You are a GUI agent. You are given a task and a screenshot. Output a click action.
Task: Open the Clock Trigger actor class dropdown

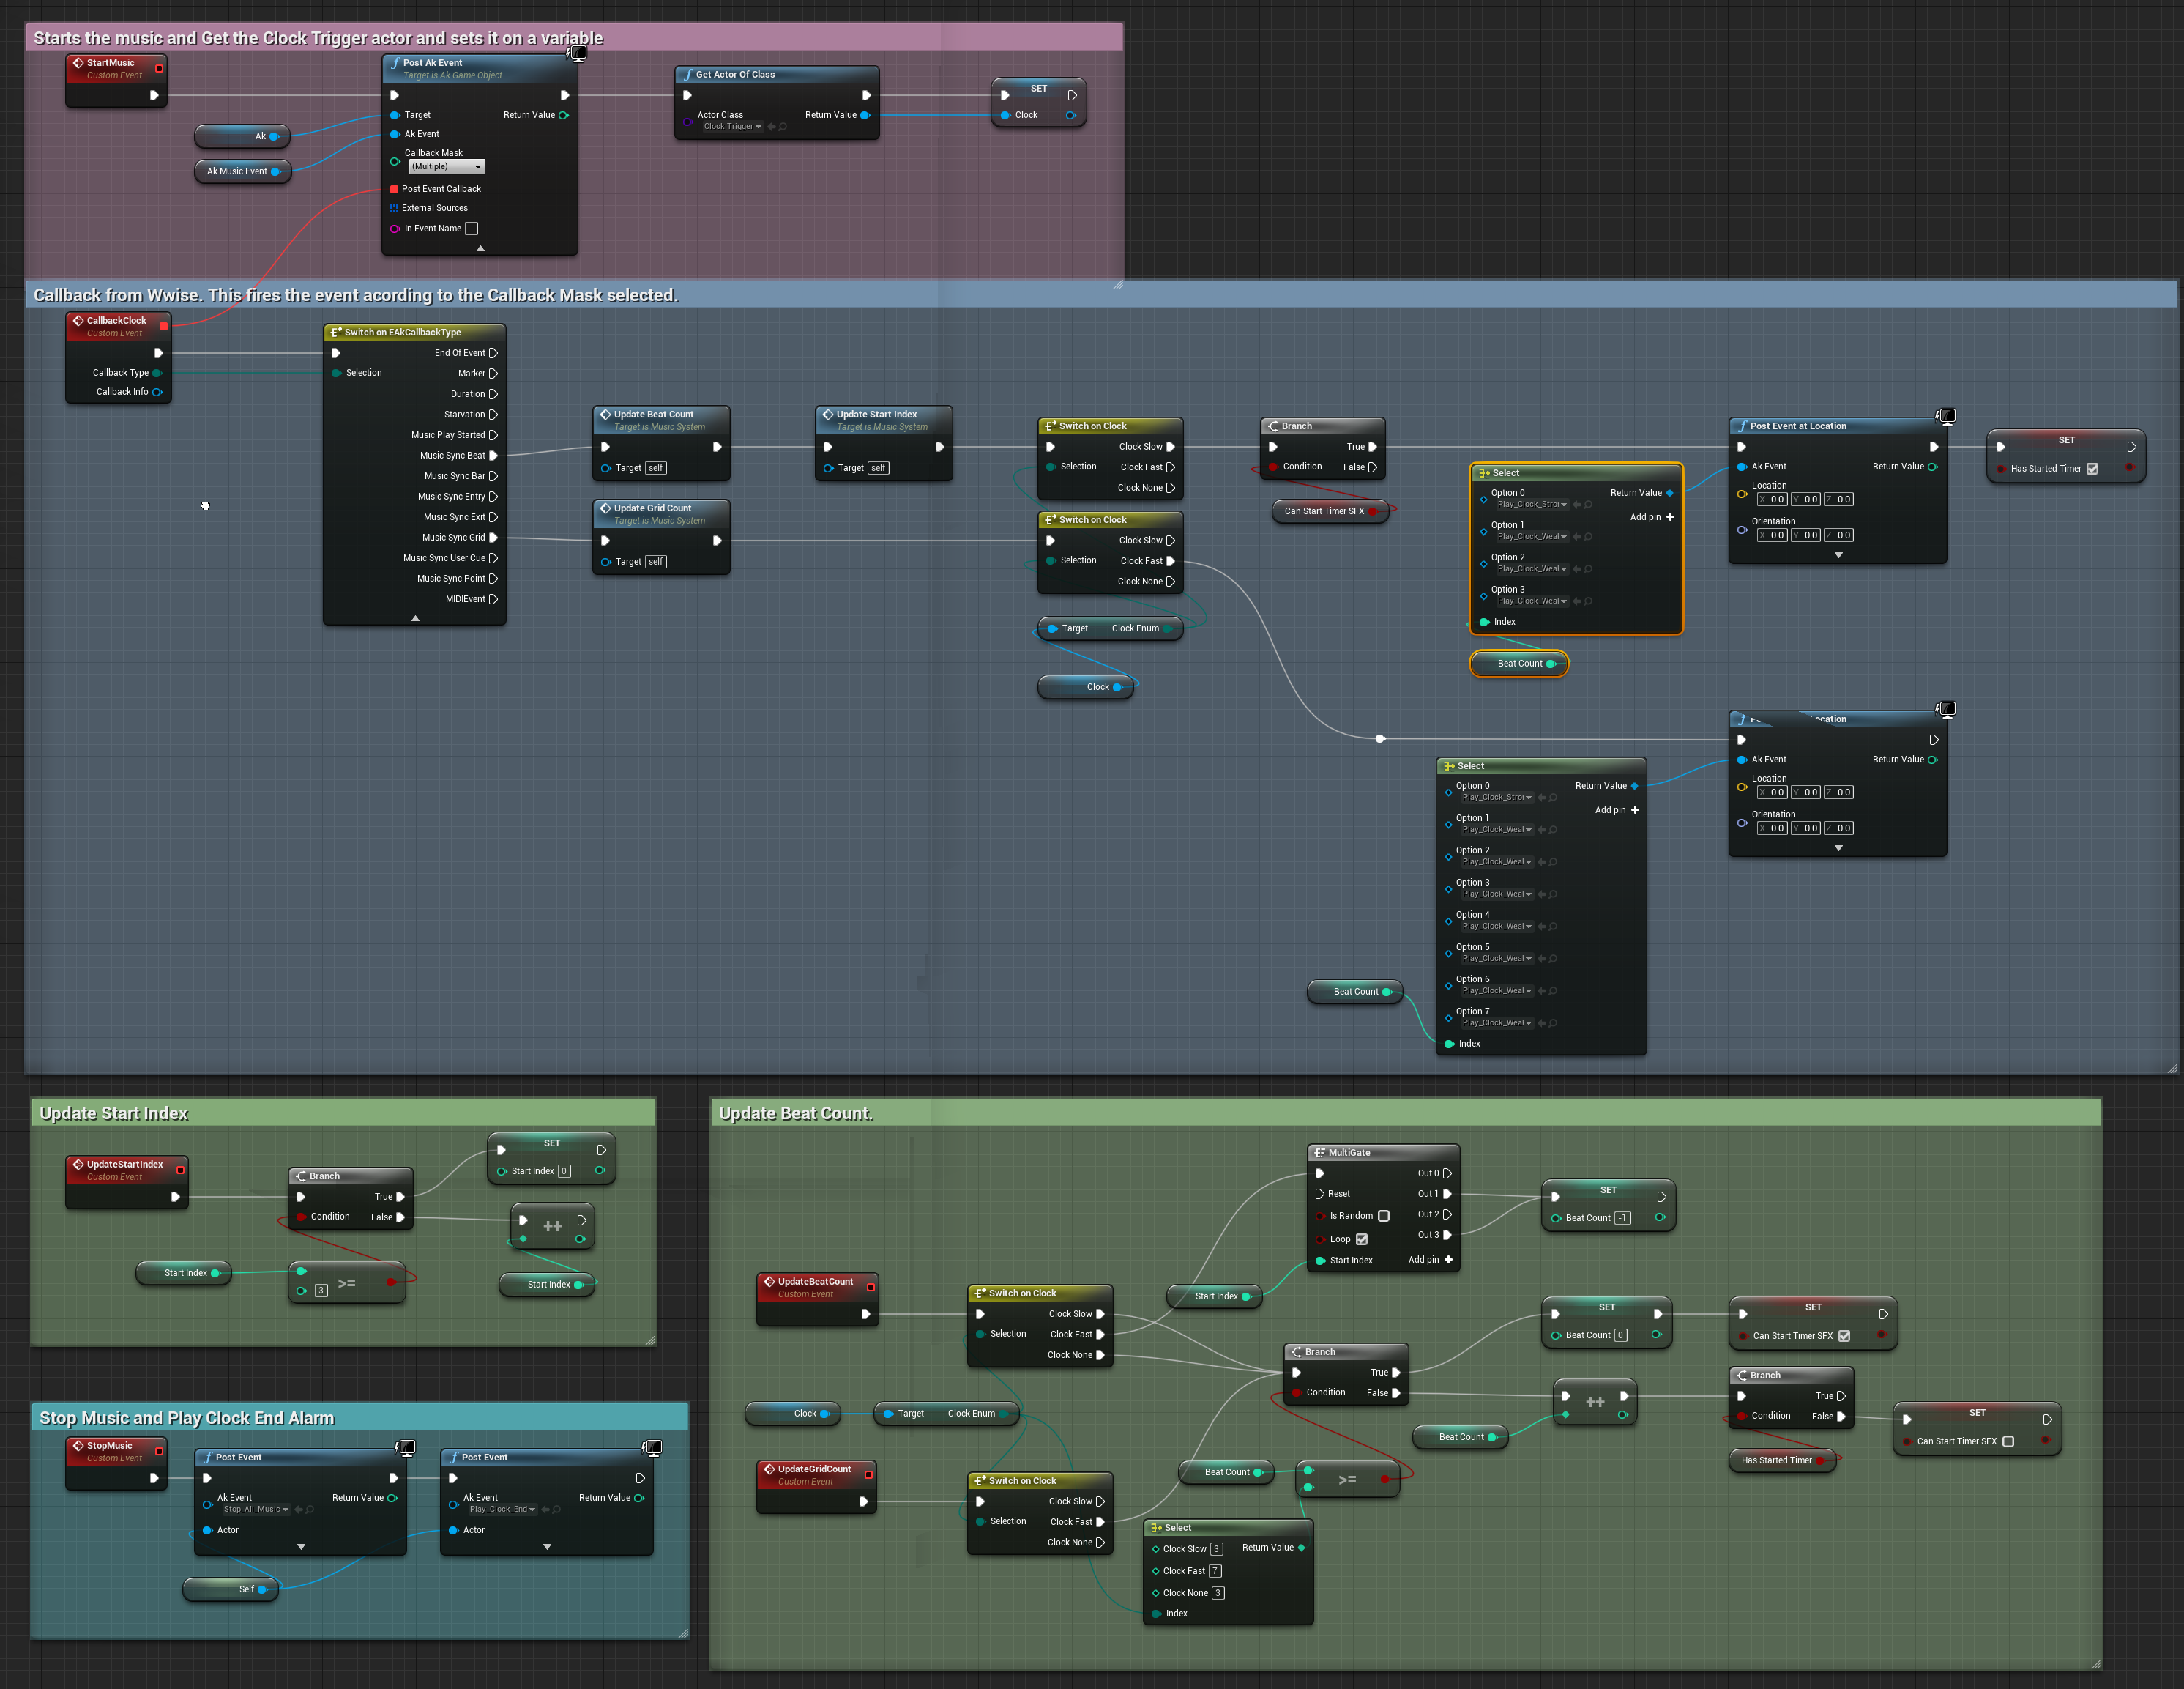[x=733, y=127]
